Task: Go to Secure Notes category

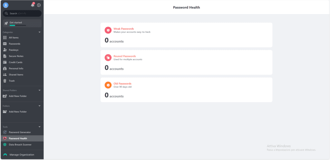Action: coord(16,56)
